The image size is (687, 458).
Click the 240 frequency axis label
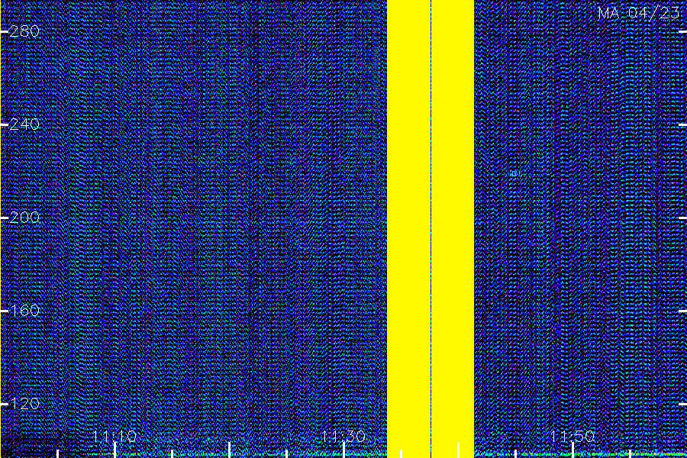[x=24, y=124]
